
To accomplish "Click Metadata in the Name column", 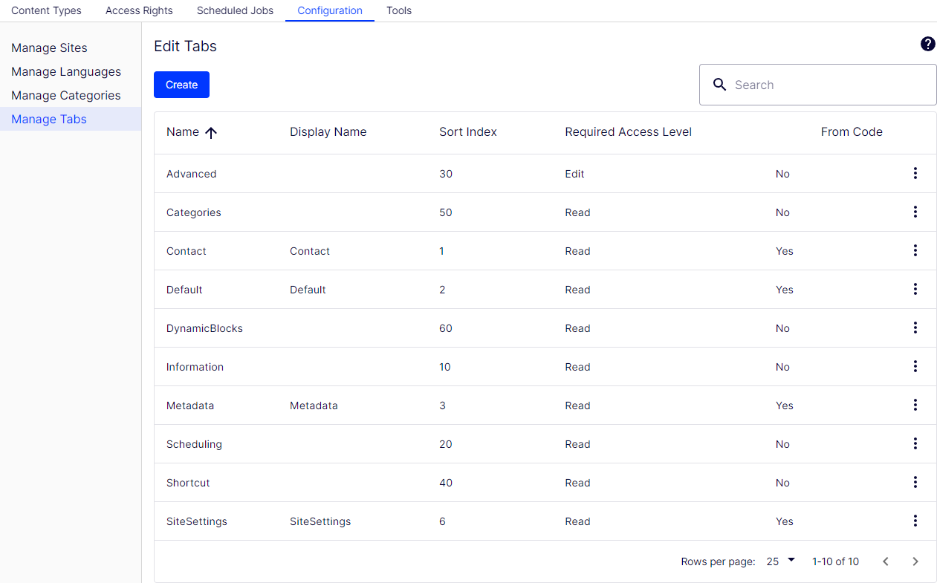I will click(190, 406).
